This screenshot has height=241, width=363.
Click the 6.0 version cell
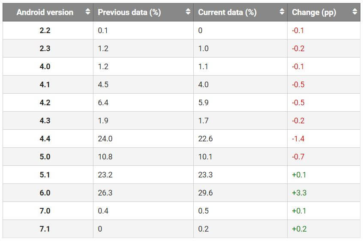point(45,193)
